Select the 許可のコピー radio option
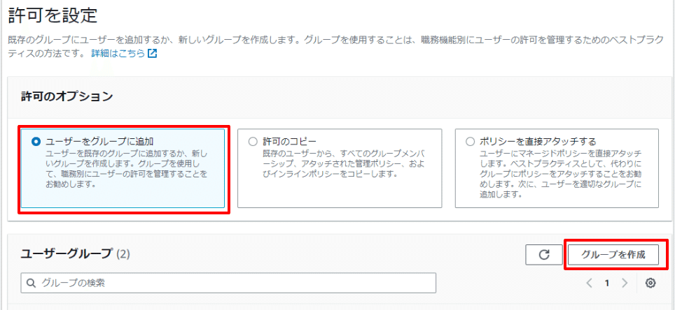This screenshot has height=310, width=675. coord(253,142)
